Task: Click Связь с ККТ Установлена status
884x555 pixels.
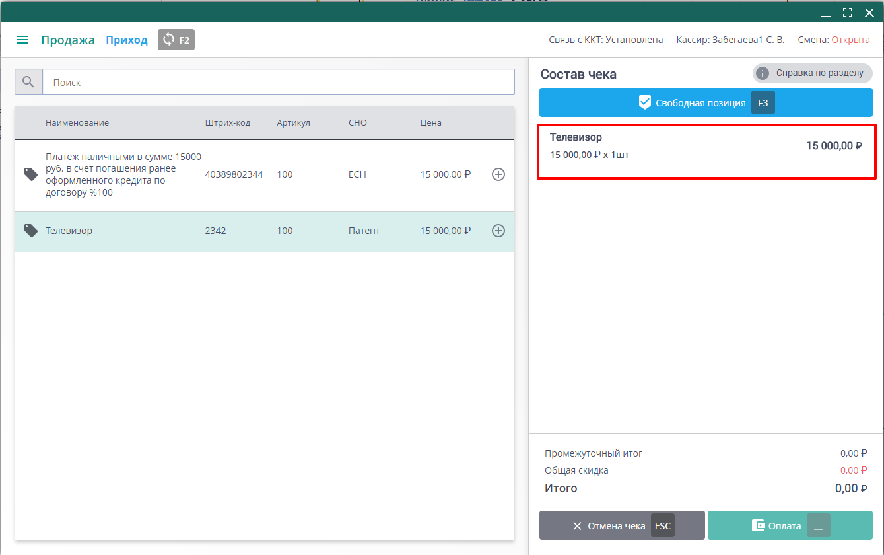Action: (606, 40)
